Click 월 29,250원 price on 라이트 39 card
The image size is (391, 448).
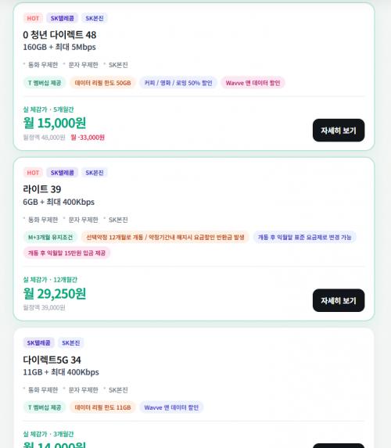point(54,293)
